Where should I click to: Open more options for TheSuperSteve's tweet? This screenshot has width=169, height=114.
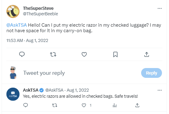click(x=160, y=8)
